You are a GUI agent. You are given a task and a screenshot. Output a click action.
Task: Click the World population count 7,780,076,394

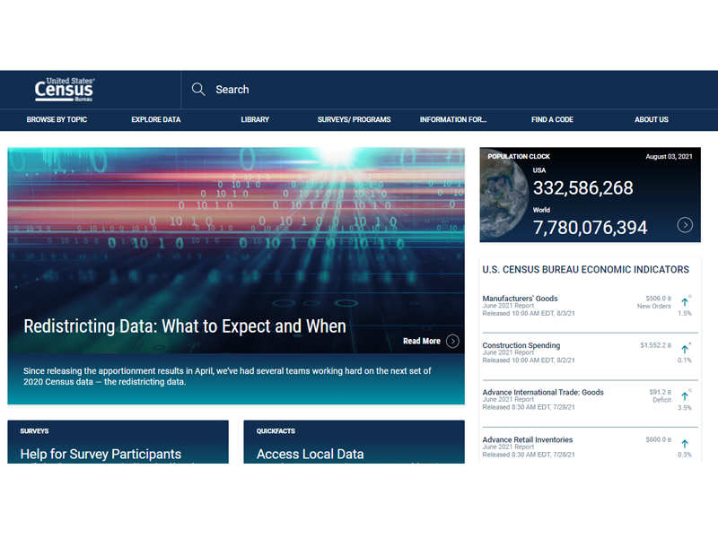(591, 228)
